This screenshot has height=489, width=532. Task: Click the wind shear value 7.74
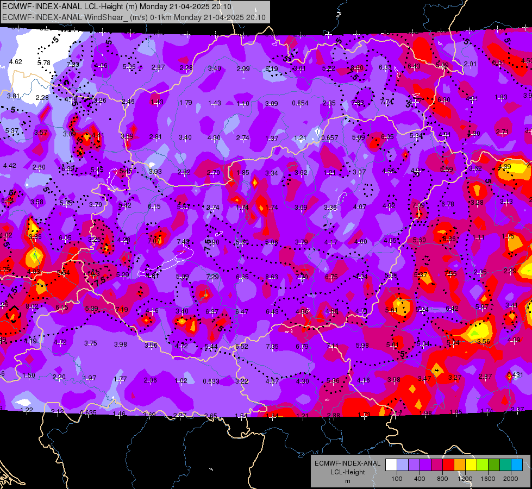[386, 102]
